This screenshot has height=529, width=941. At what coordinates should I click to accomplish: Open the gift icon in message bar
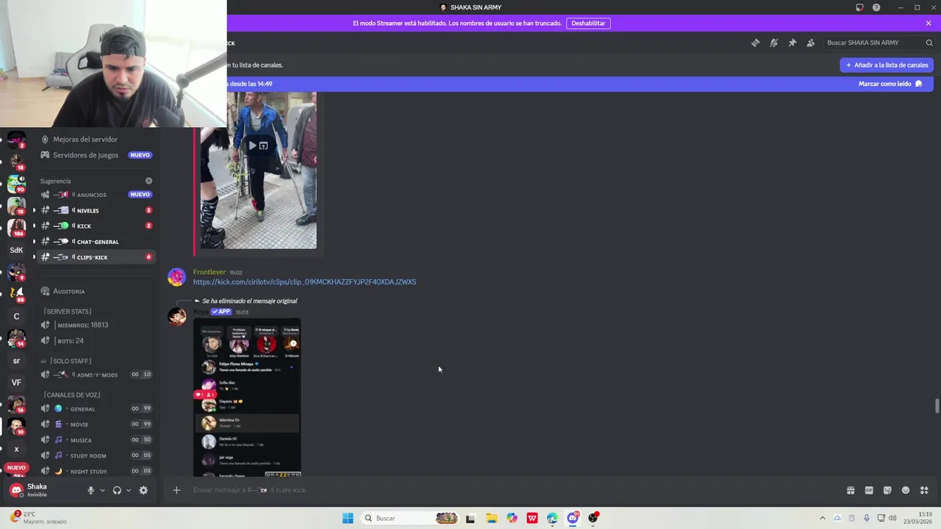851,490
